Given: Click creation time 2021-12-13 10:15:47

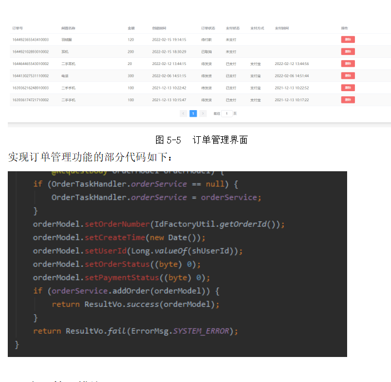Looking at the screenshot, I should (x=169, y=100).
